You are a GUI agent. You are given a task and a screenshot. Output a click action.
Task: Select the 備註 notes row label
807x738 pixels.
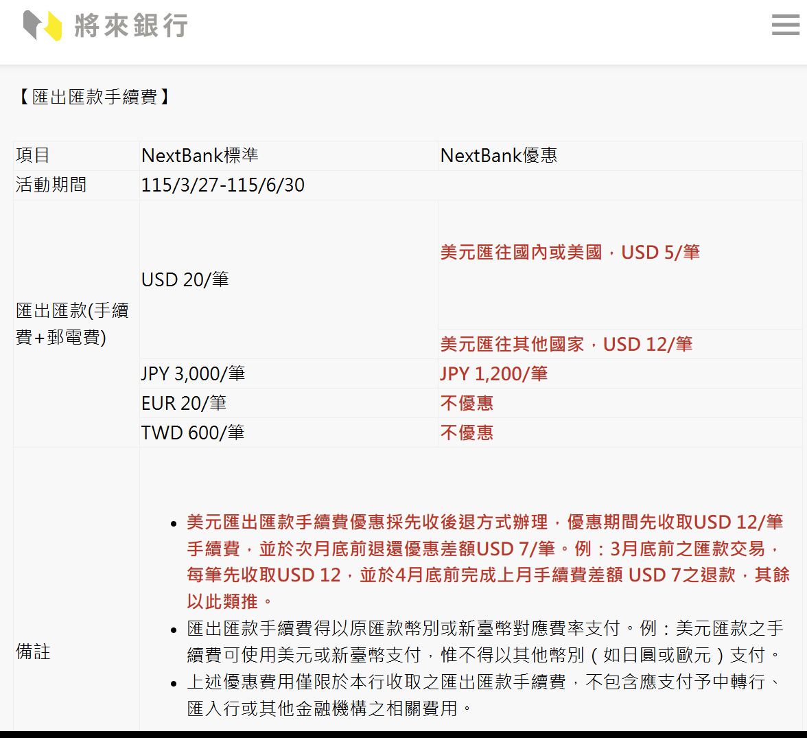coord(32,653)
